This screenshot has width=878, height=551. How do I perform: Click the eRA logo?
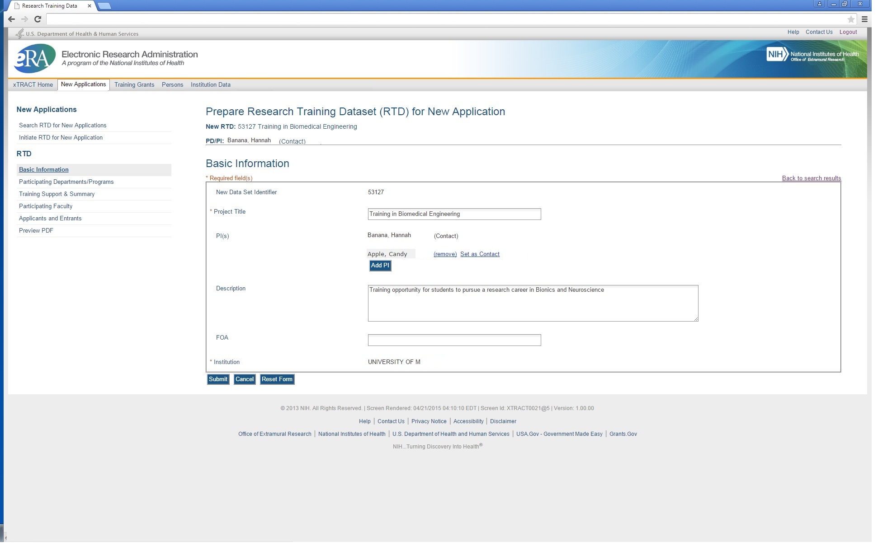pos(35,58)
